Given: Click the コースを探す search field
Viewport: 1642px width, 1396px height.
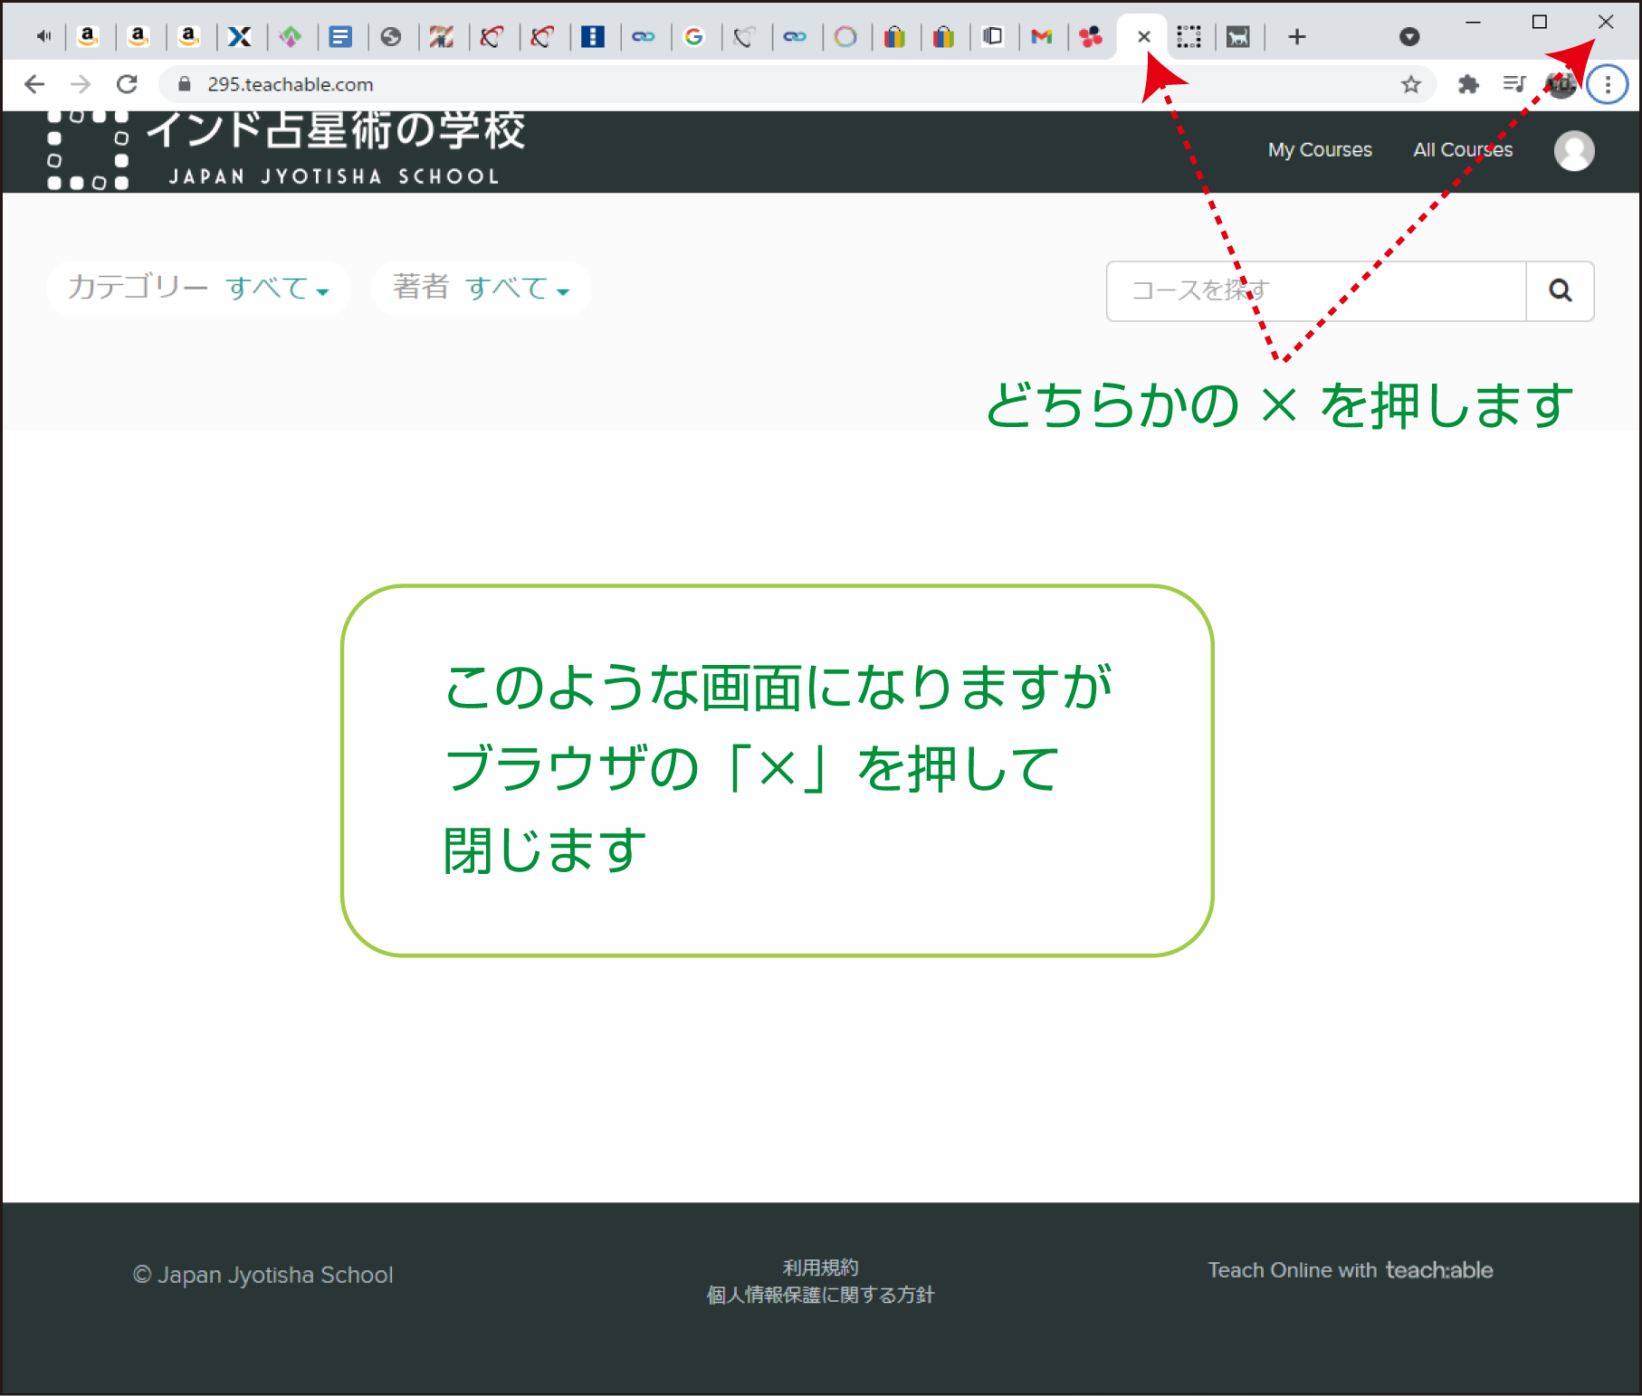Looking at the screenshot, I should [x=1316, y=291].
